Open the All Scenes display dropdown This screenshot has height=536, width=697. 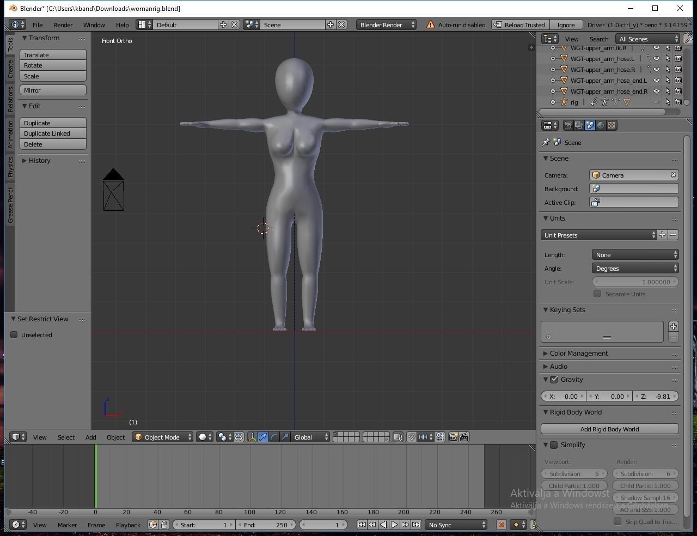click(647, 39)
